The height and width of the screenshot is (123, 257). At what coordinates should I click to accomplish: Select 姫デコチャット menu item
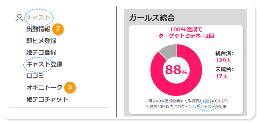point(47,99)
